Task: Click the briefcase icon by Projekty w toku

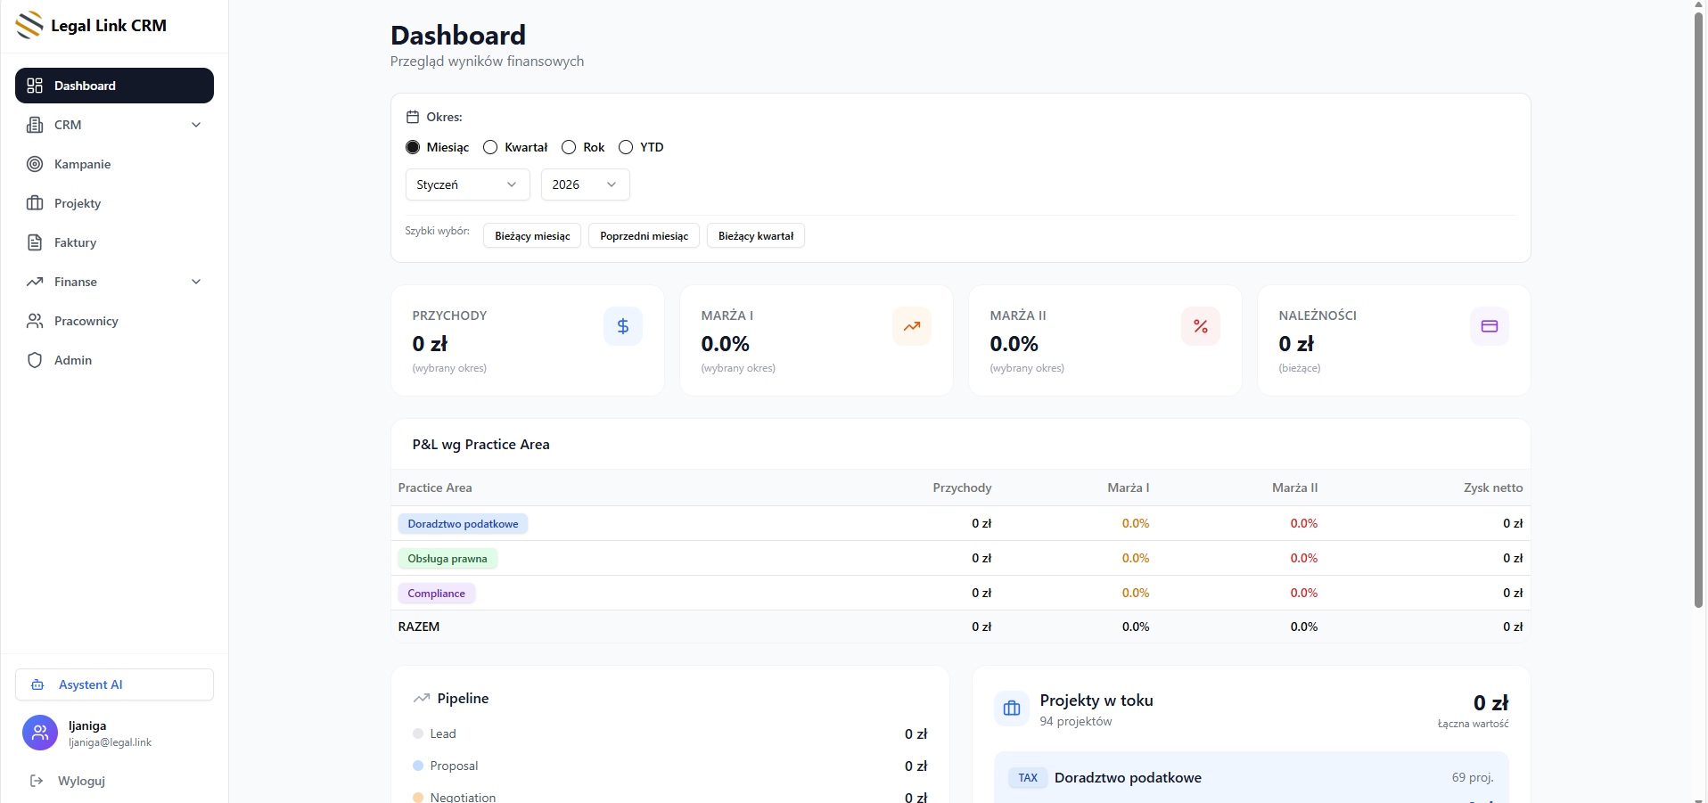Action: pyautogui.click(x=1012, y=709)
